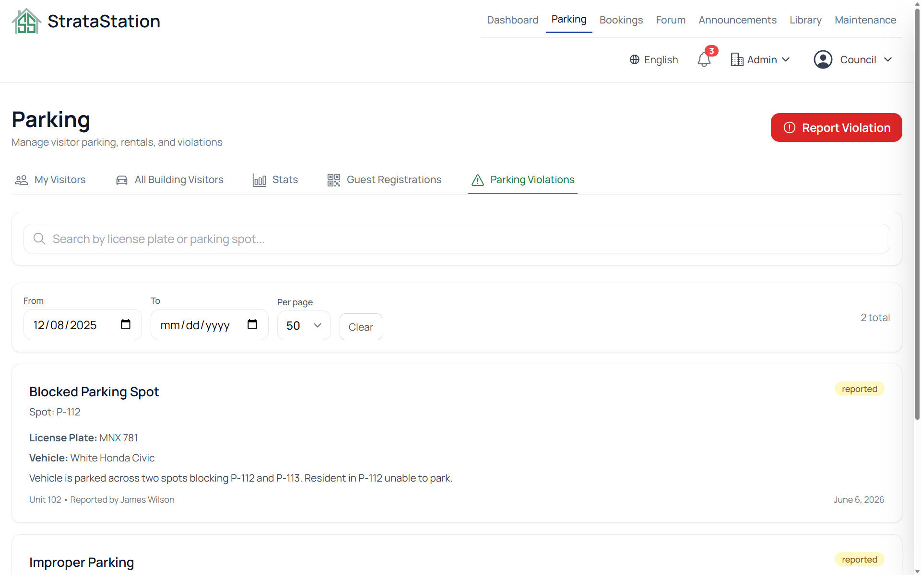Open the Library nav item
921x575 pixels.
(x=805, y=20)
